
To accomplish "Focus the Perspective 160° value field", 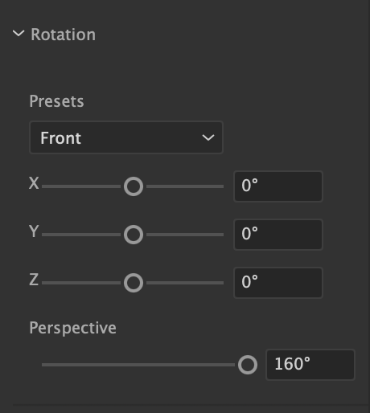I will (x=310, y=365).
